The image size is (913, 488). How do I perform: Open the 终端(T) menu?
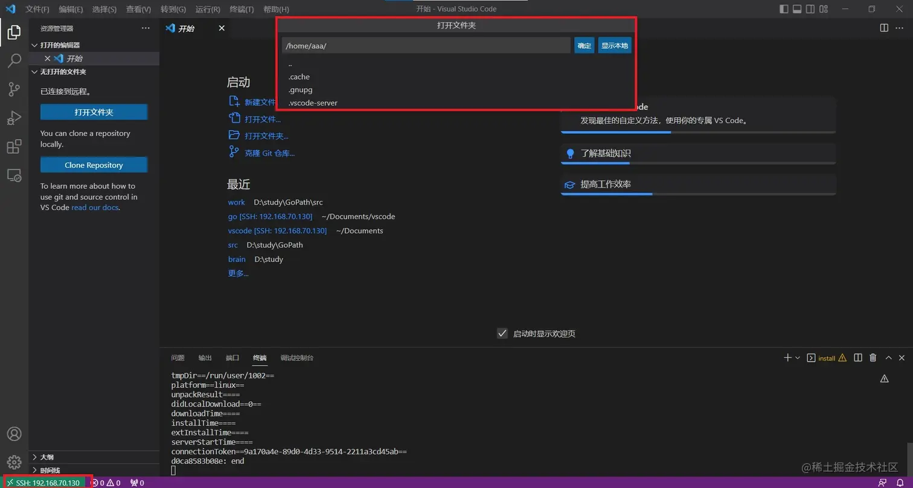242,9
